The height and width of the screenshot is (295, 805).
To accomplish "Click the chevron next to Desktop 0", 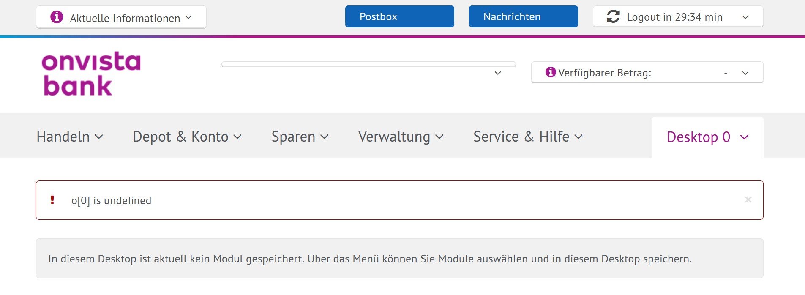I will point(745,137).
